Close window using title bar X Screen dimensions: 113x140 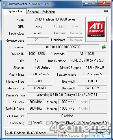coord(104,3)
